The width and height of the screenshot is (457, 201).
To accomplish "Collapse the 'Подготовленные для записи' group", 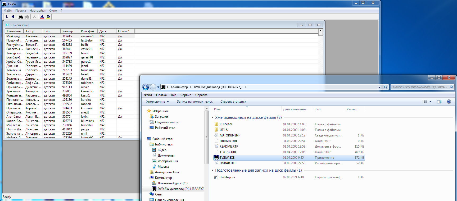I will pos(213,170).
